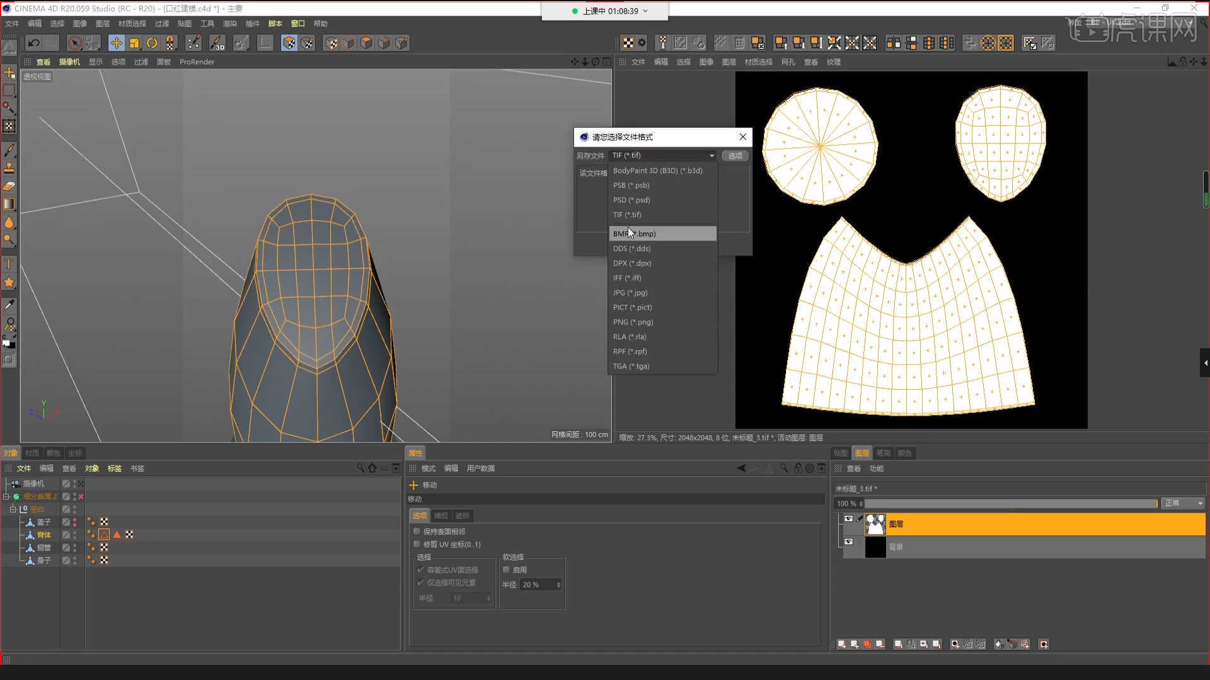Toggle visibility dots of 盖子 object
Image resolution: width=1210 pixels, height=680 pixels.
click(74, 522)
